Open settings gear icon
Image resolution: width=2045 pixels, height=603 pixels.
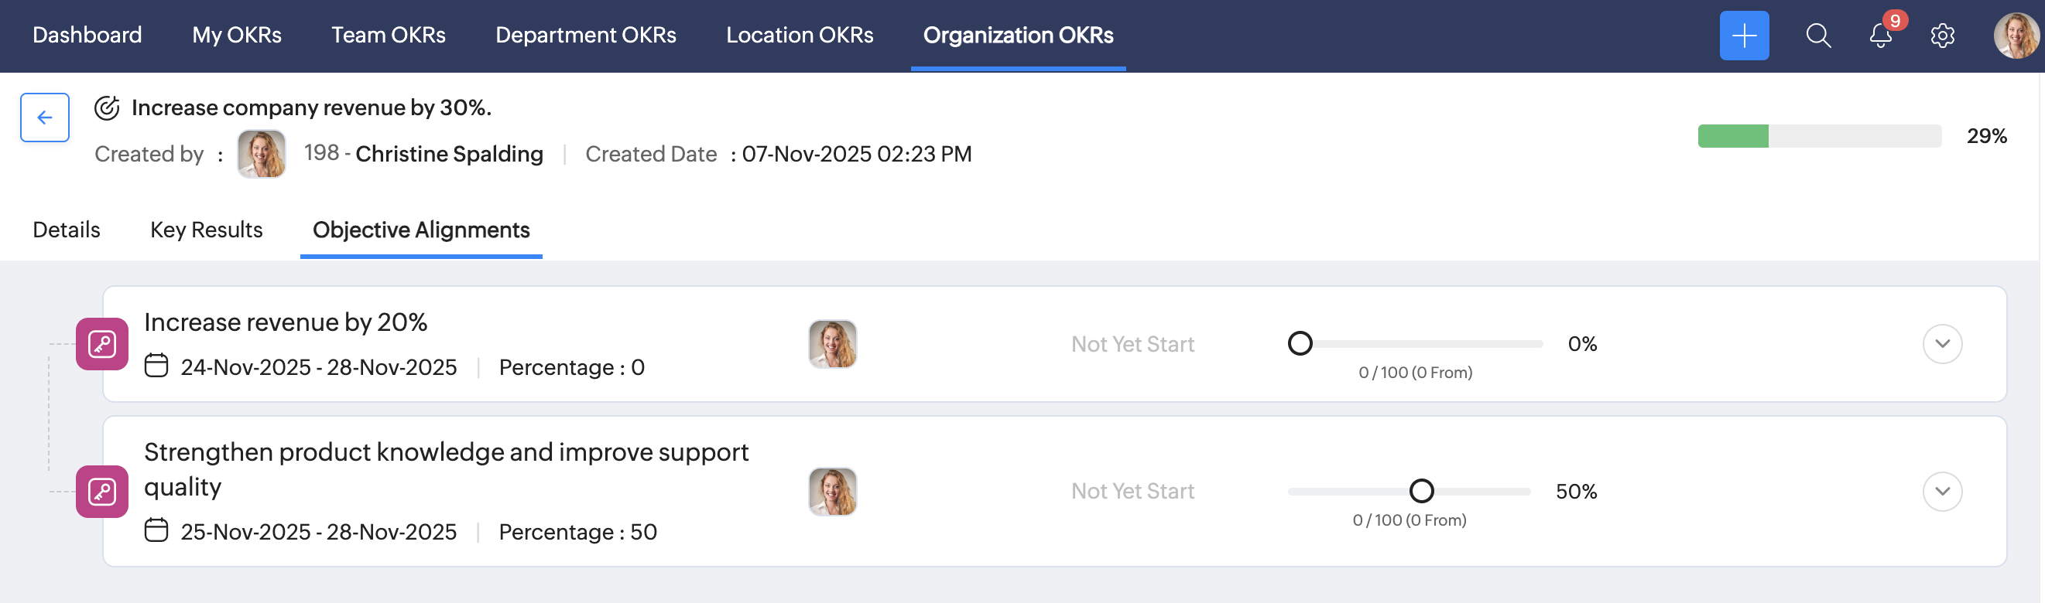click(x=1942, y=36)
